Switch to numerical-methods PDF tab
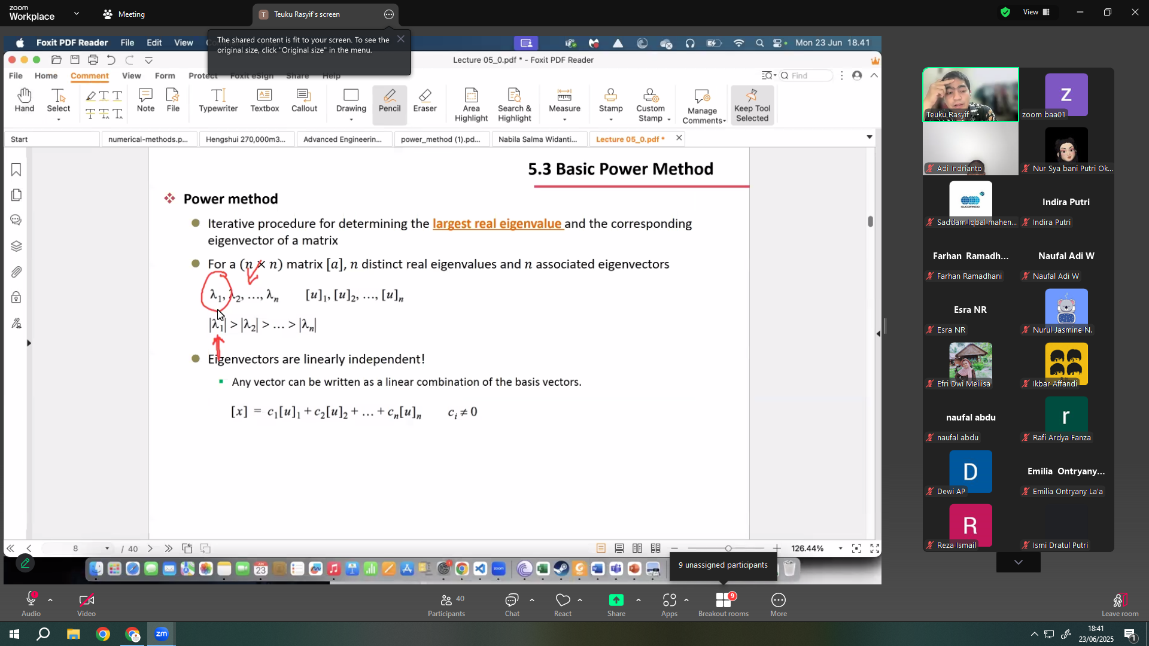 148,139
